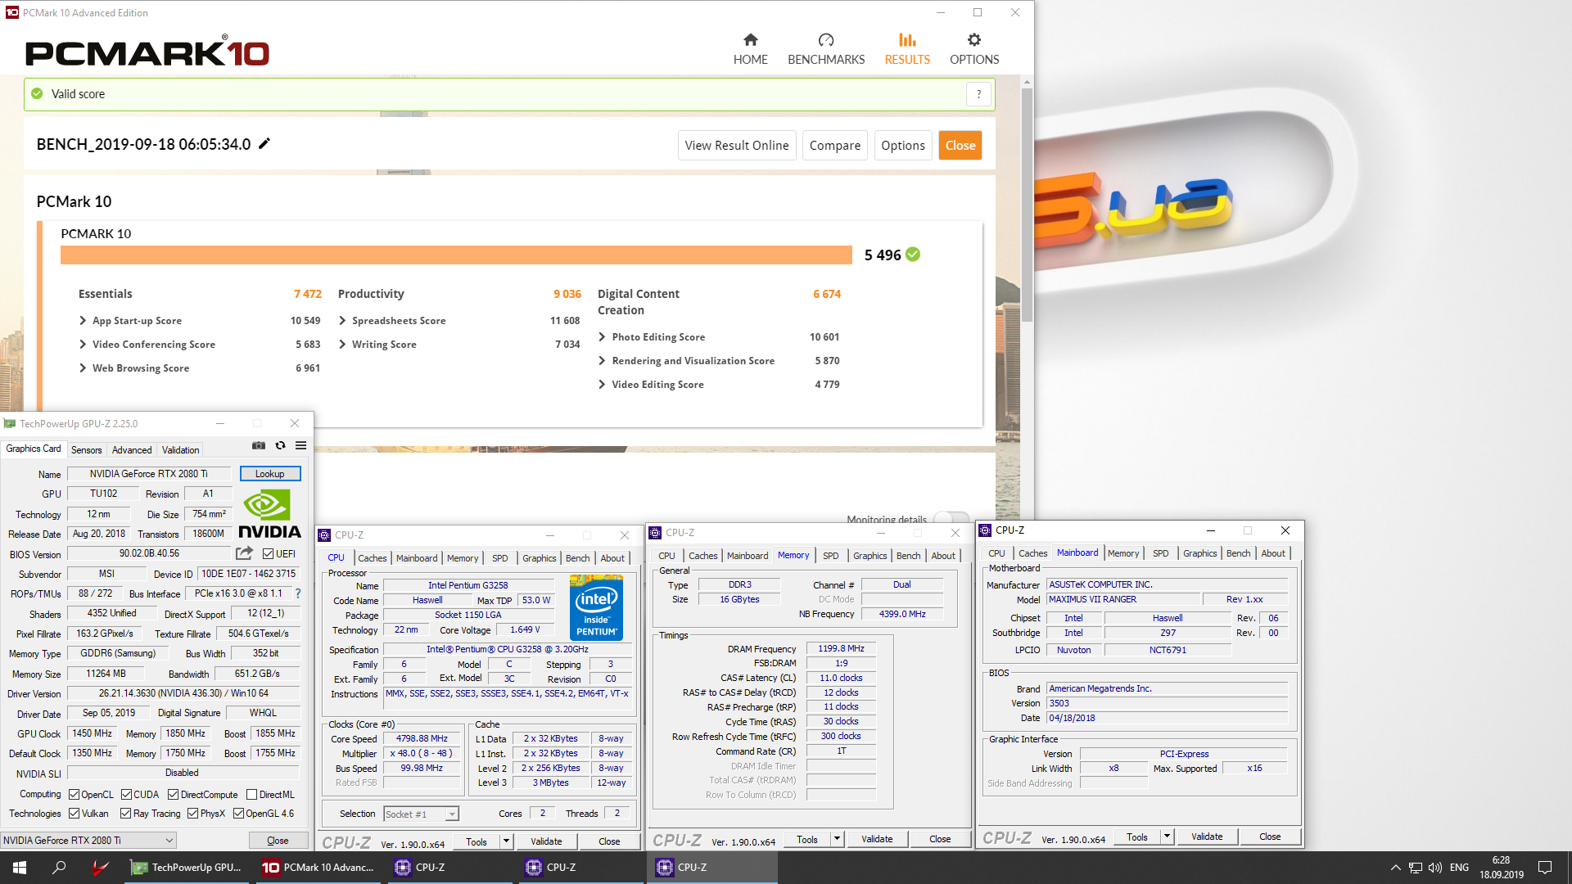Toggle the OpenGL 4.6 checkbox

tap(239, 814)
